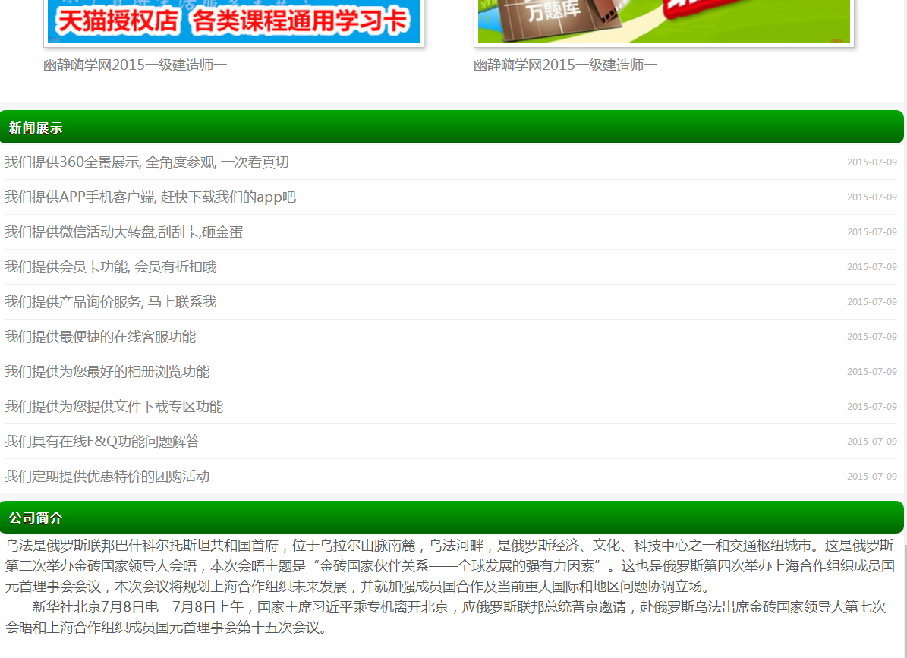Image resolution: width=907 pixels, height=658 pixels.
Task: Click the paragraph beginning 乌法是俄罗斯联邦
Action: coord(451,566)
